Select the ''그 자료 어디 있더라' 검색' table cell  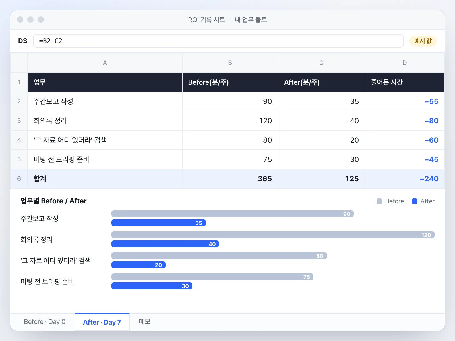[x=105, y=140]
